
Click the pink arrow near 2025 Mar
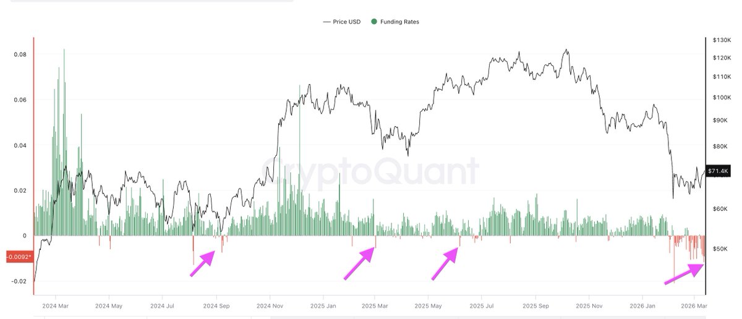[x=359, y=263]
